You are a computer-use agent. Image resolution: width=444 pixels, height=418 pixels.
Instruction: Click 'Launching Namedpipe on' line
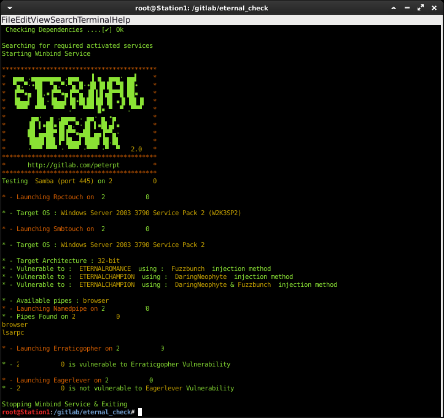[76, 308]
